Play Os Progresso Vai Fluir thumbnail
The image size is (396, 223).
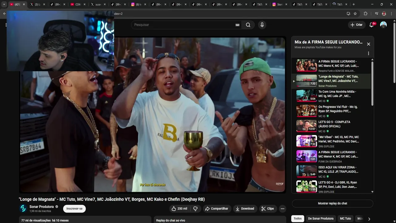coord(307,111)
